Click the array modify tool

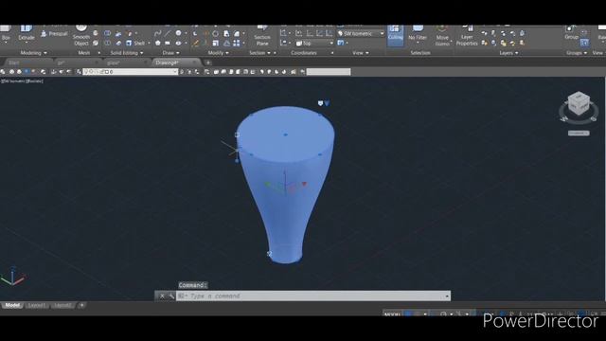(x=236, y=43)
